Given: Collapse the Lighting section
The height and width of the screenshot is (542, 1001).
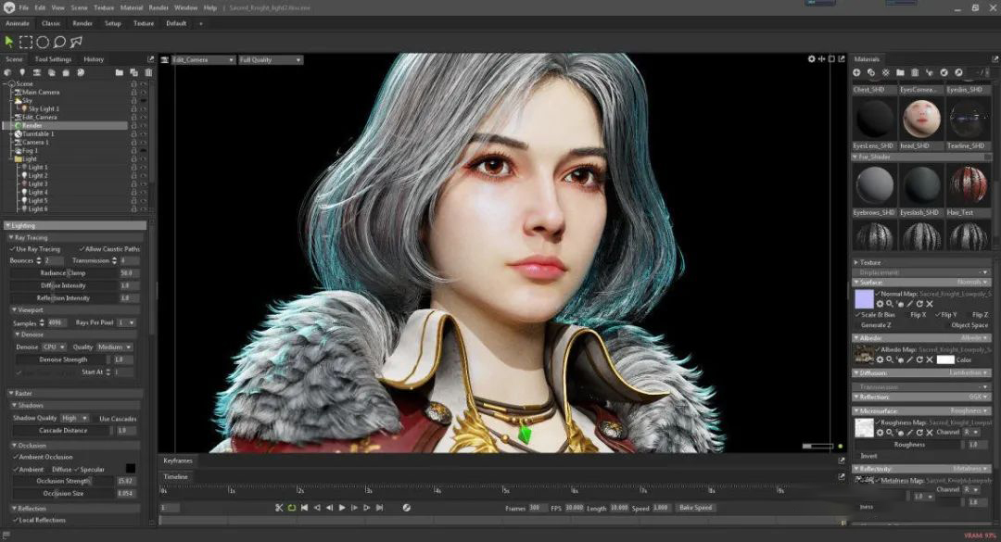Looking at the screenshot, I should (x=8, y=226).
